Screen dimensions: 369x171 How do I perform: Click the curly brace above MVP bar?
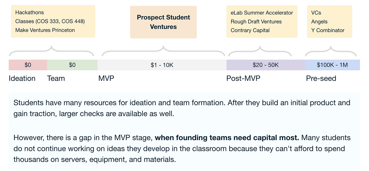point(163,51)
